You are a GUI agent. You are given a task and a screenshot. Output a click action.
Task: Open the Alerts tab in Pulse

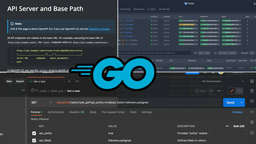152,9
